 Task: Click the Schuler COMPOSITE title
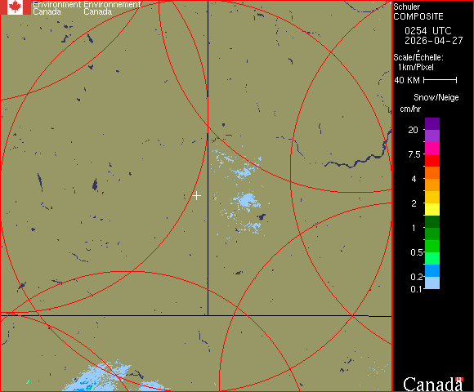click(418, 11)
